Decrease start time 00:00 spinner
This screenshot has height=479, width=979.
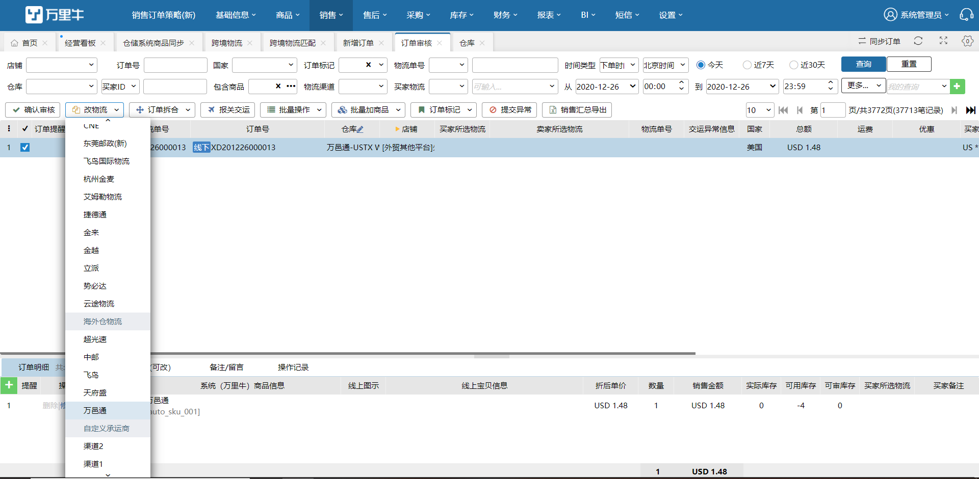point(681,90)
